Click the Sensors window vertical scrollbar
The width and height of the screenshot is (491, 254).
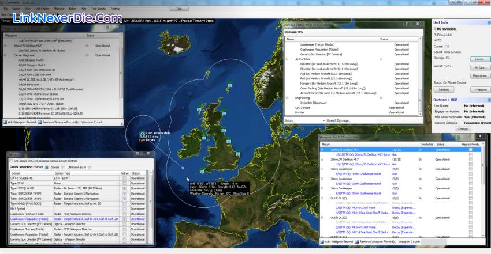tap(151, 207)
